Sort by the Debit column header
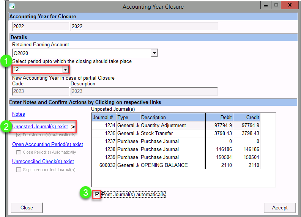Viewport: 301px width, 217px height. pos(219,117)
